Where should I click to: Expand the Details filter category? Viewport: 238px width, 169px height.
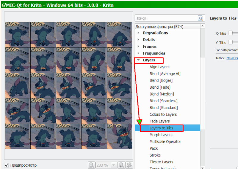point(138,40)
